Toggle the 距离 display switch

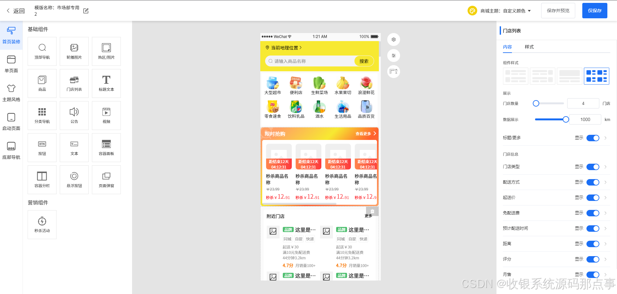(x=593, y=244)
